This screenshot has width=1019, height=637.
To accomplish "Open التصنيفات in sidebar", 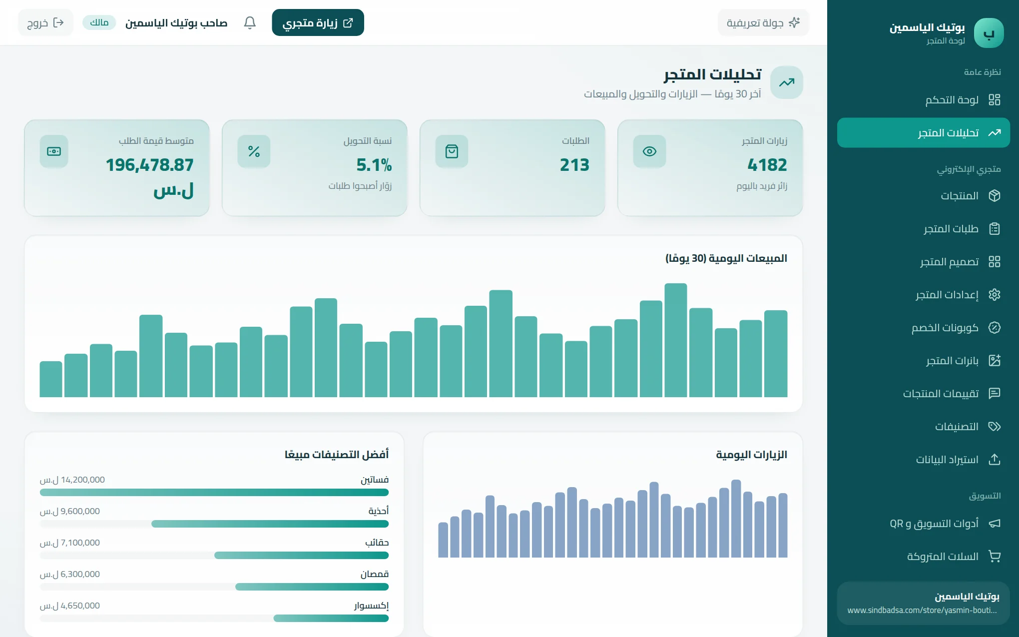I will coord(924,427).
